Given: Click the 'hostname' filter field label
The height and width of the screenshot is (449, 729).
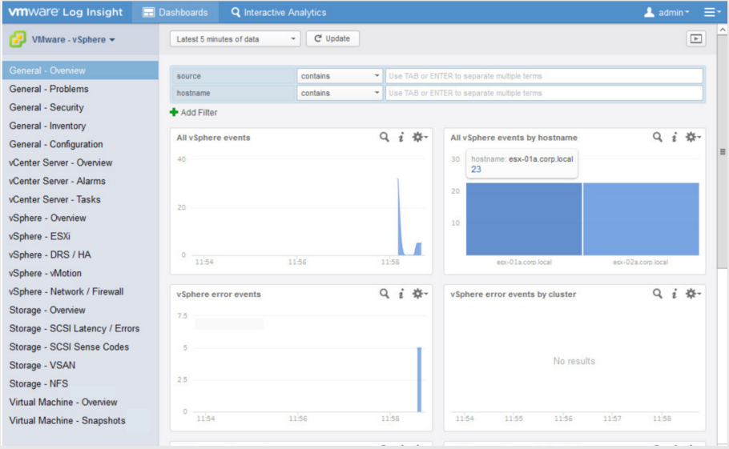Looking at the screenshot, I should tap(193, 93).
